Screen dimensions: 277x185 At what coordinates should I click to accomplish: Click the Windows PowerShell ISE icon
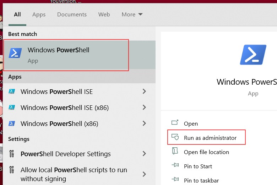click(12, 91)
